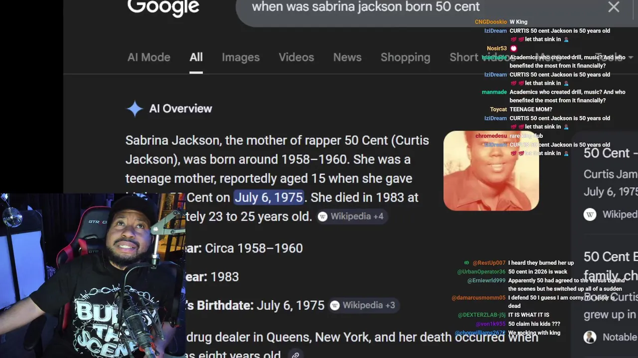Switch to Images results tab
Screen dimensions: 638x358
(241, 57)
